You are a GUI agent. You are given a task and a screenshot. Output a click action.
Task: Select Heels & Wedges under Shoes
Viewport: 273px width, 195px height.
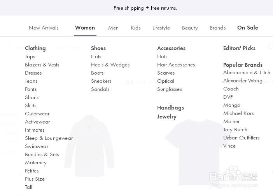pyautogui.click(x=110, y=64)
